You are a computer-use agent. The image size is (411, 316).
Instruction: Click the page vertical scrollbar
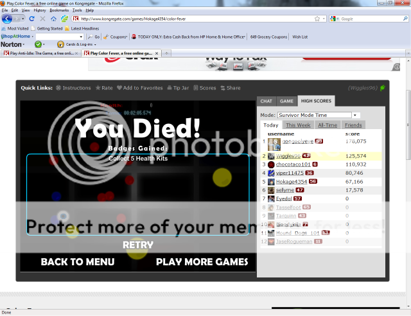coord(408,125)
